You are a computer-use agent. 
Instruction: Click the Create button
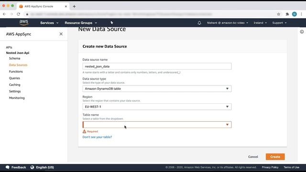click(x=275, y=157)
